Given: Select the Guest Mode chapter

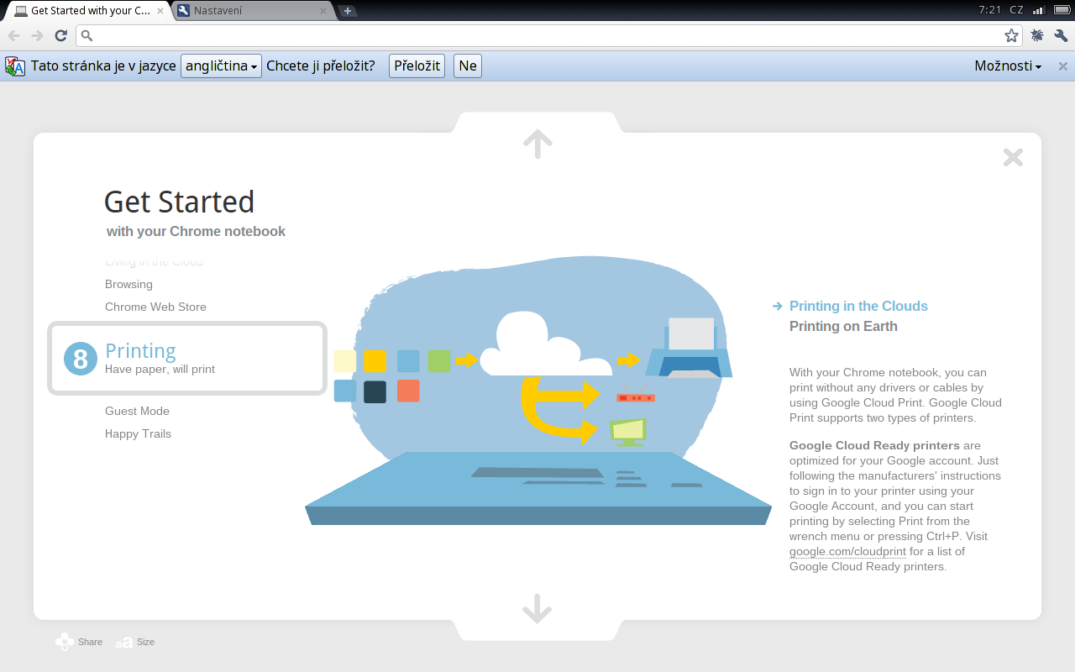Looking at the screenshot, I should tap(137, 412).
